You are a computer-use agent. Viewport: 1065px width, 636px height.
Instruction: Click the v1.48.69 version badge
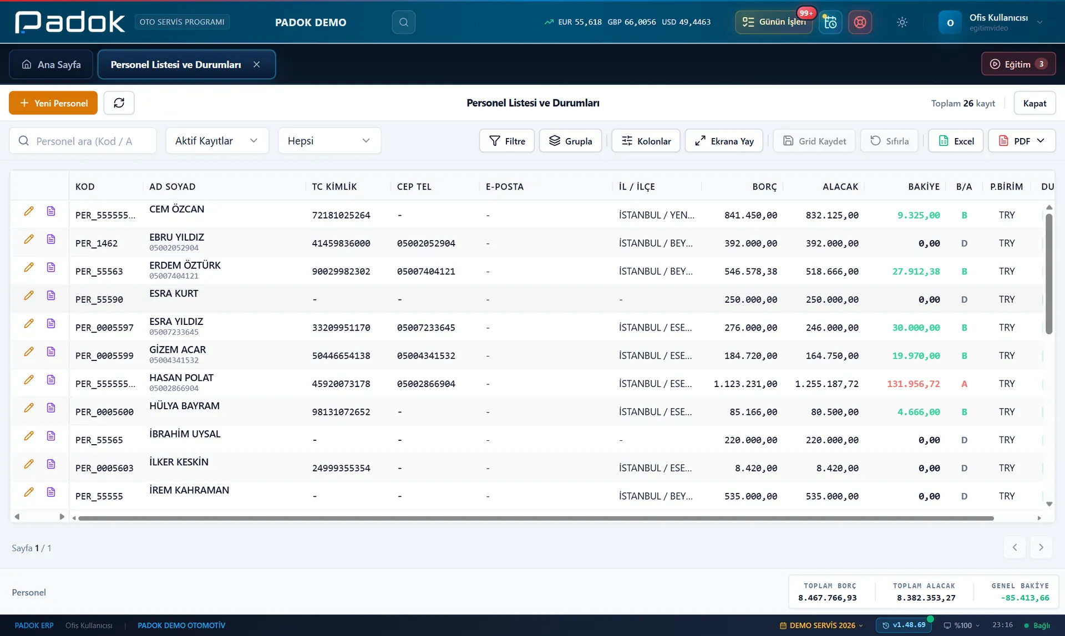point(904,625)
